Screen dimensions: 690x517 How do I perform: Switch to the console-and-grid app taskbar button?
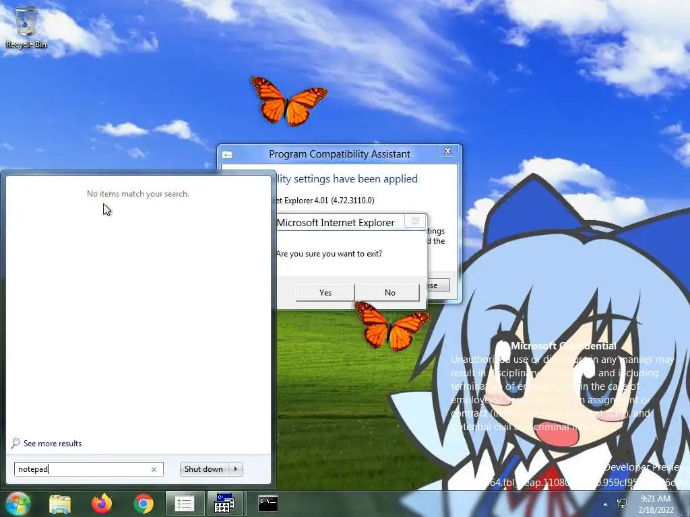pyautogui.click(x=225, y=504)
